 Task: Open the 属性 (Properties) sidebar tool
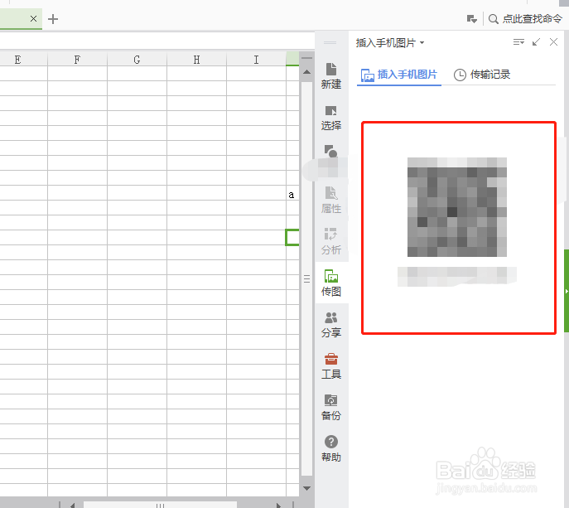pos(331,200)
